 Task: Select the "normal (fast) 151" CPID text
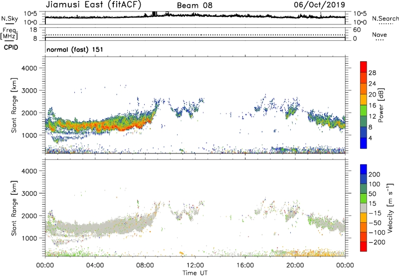pos(75,49)
